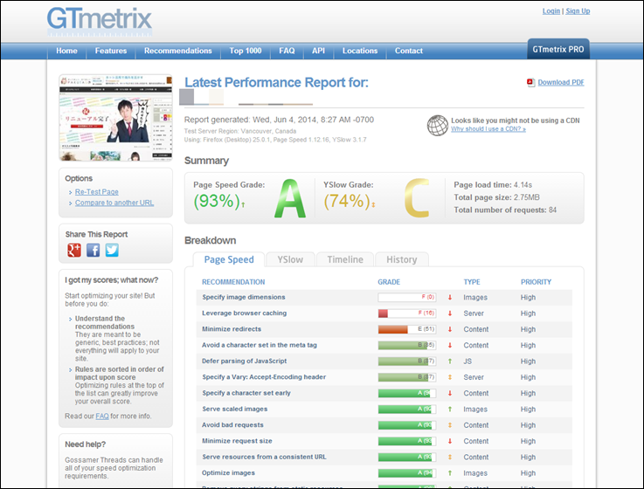Expand Optimize images recommendation
Image resolution: width=644 pixels, height=489 pixels.
pyautogui.click(x=228, y=473)
